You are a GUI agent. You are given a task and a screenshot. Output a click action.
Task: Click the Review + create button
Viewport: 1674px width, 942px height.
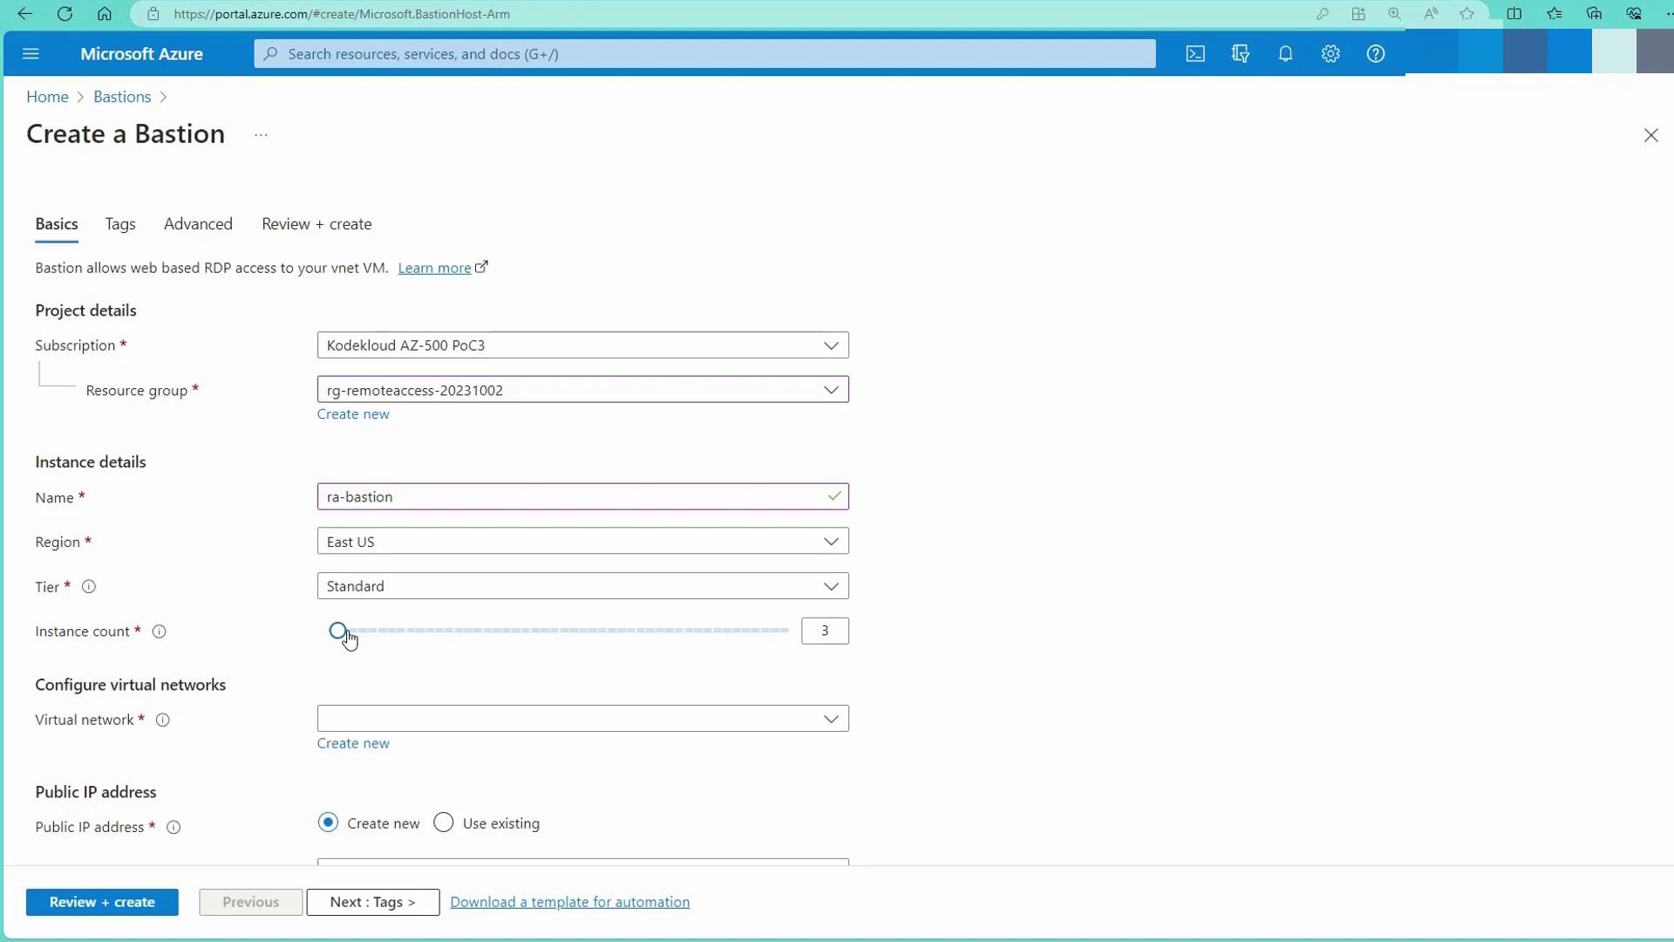point(102,902)
